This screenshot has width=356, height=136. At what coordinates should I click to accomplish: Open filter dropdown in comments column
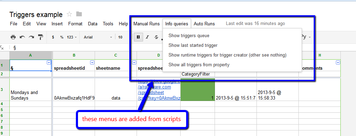click(x=338, y=62)
